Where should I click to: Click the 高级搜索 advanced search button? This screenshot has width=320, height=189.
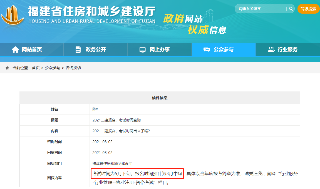(308, 9)
